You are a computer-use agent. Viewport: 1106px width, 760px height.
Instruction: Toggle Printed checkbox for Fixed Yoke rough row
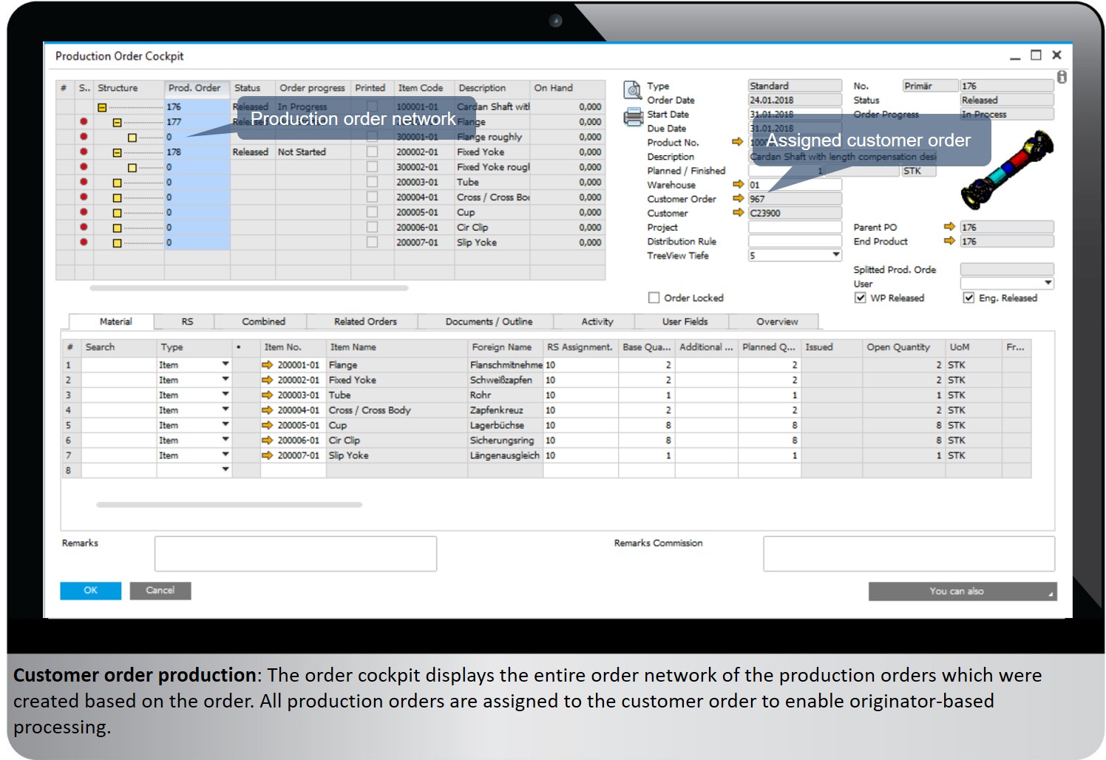pyautogui.click(x=373, y=167)
